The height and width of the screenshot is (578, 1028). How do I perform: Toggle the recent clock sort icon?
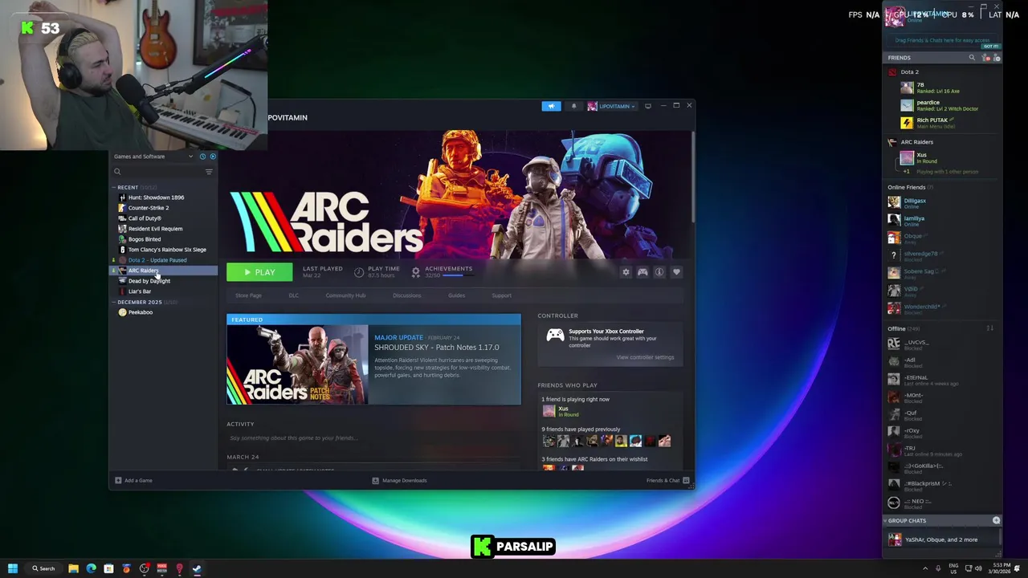click(x=202, y=157)
